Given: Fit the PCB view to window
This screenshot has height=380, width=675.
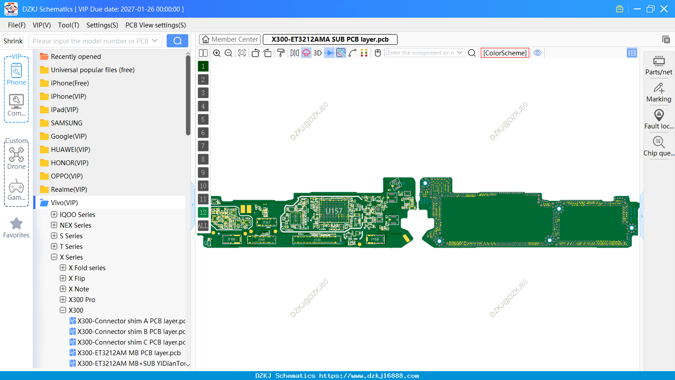Looking at the screenshot, I should tap(242, 53).
